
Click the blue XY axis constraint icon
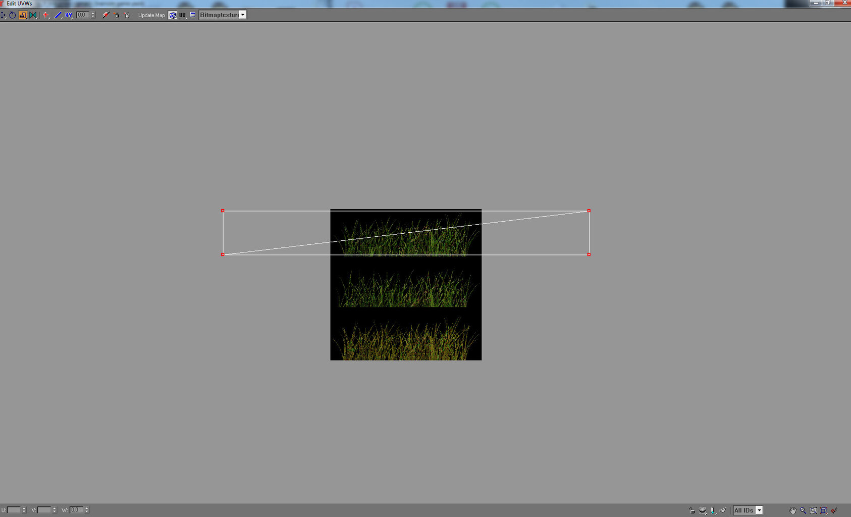(68, 15)
